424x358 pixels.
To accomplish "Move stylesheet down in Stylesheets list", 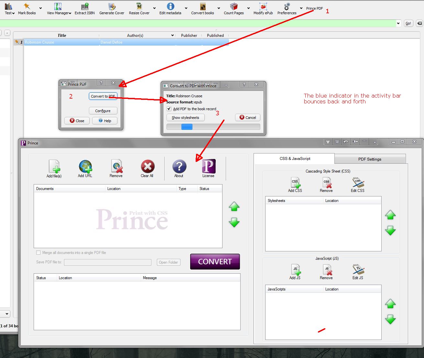I will point(390,231).
